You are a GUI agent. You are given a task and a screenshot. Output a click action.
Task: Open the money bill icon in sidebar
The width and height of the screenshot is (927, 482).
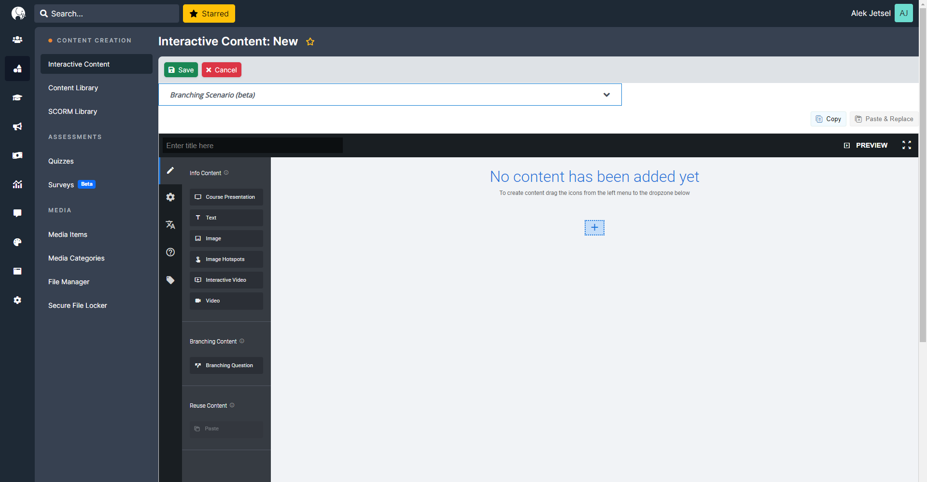[17, 155]
